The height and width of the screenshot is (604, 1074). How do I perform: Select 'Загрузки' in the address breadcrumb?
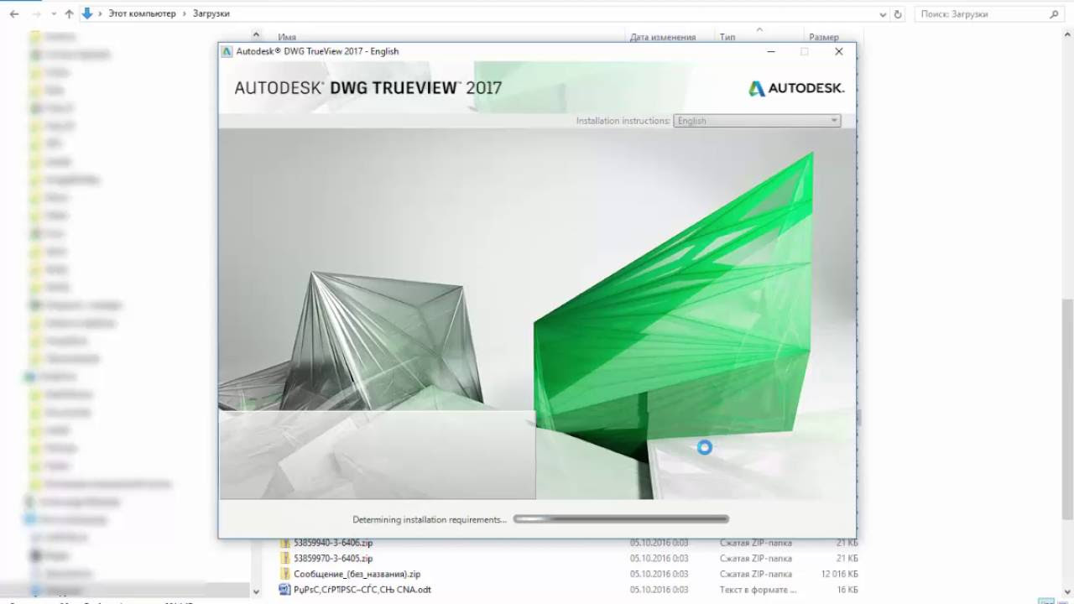click(211, 14)
